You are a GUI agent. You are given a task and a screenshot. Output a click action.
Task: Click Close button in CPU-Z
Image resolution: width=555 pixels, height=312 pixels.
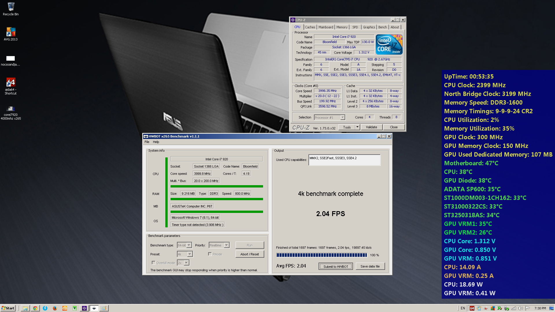coord(394,127)
